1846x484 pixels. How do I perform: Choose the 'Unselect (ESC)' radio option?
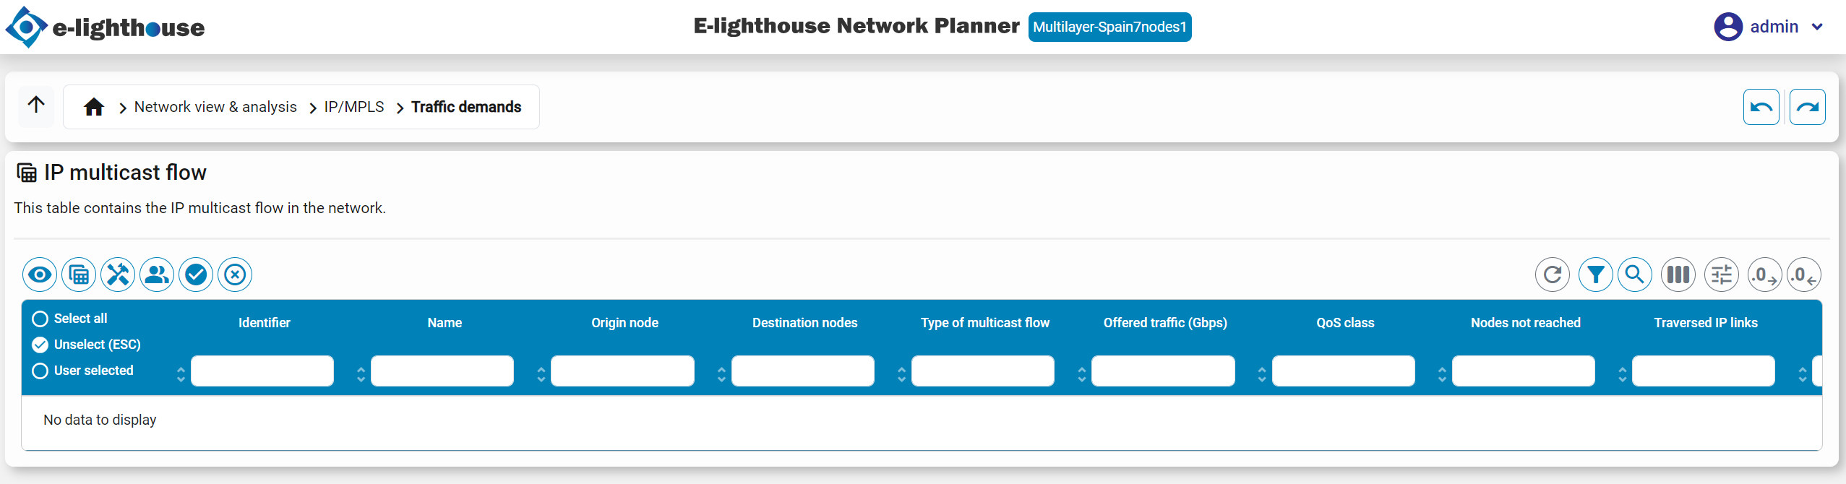click(40, 345)
